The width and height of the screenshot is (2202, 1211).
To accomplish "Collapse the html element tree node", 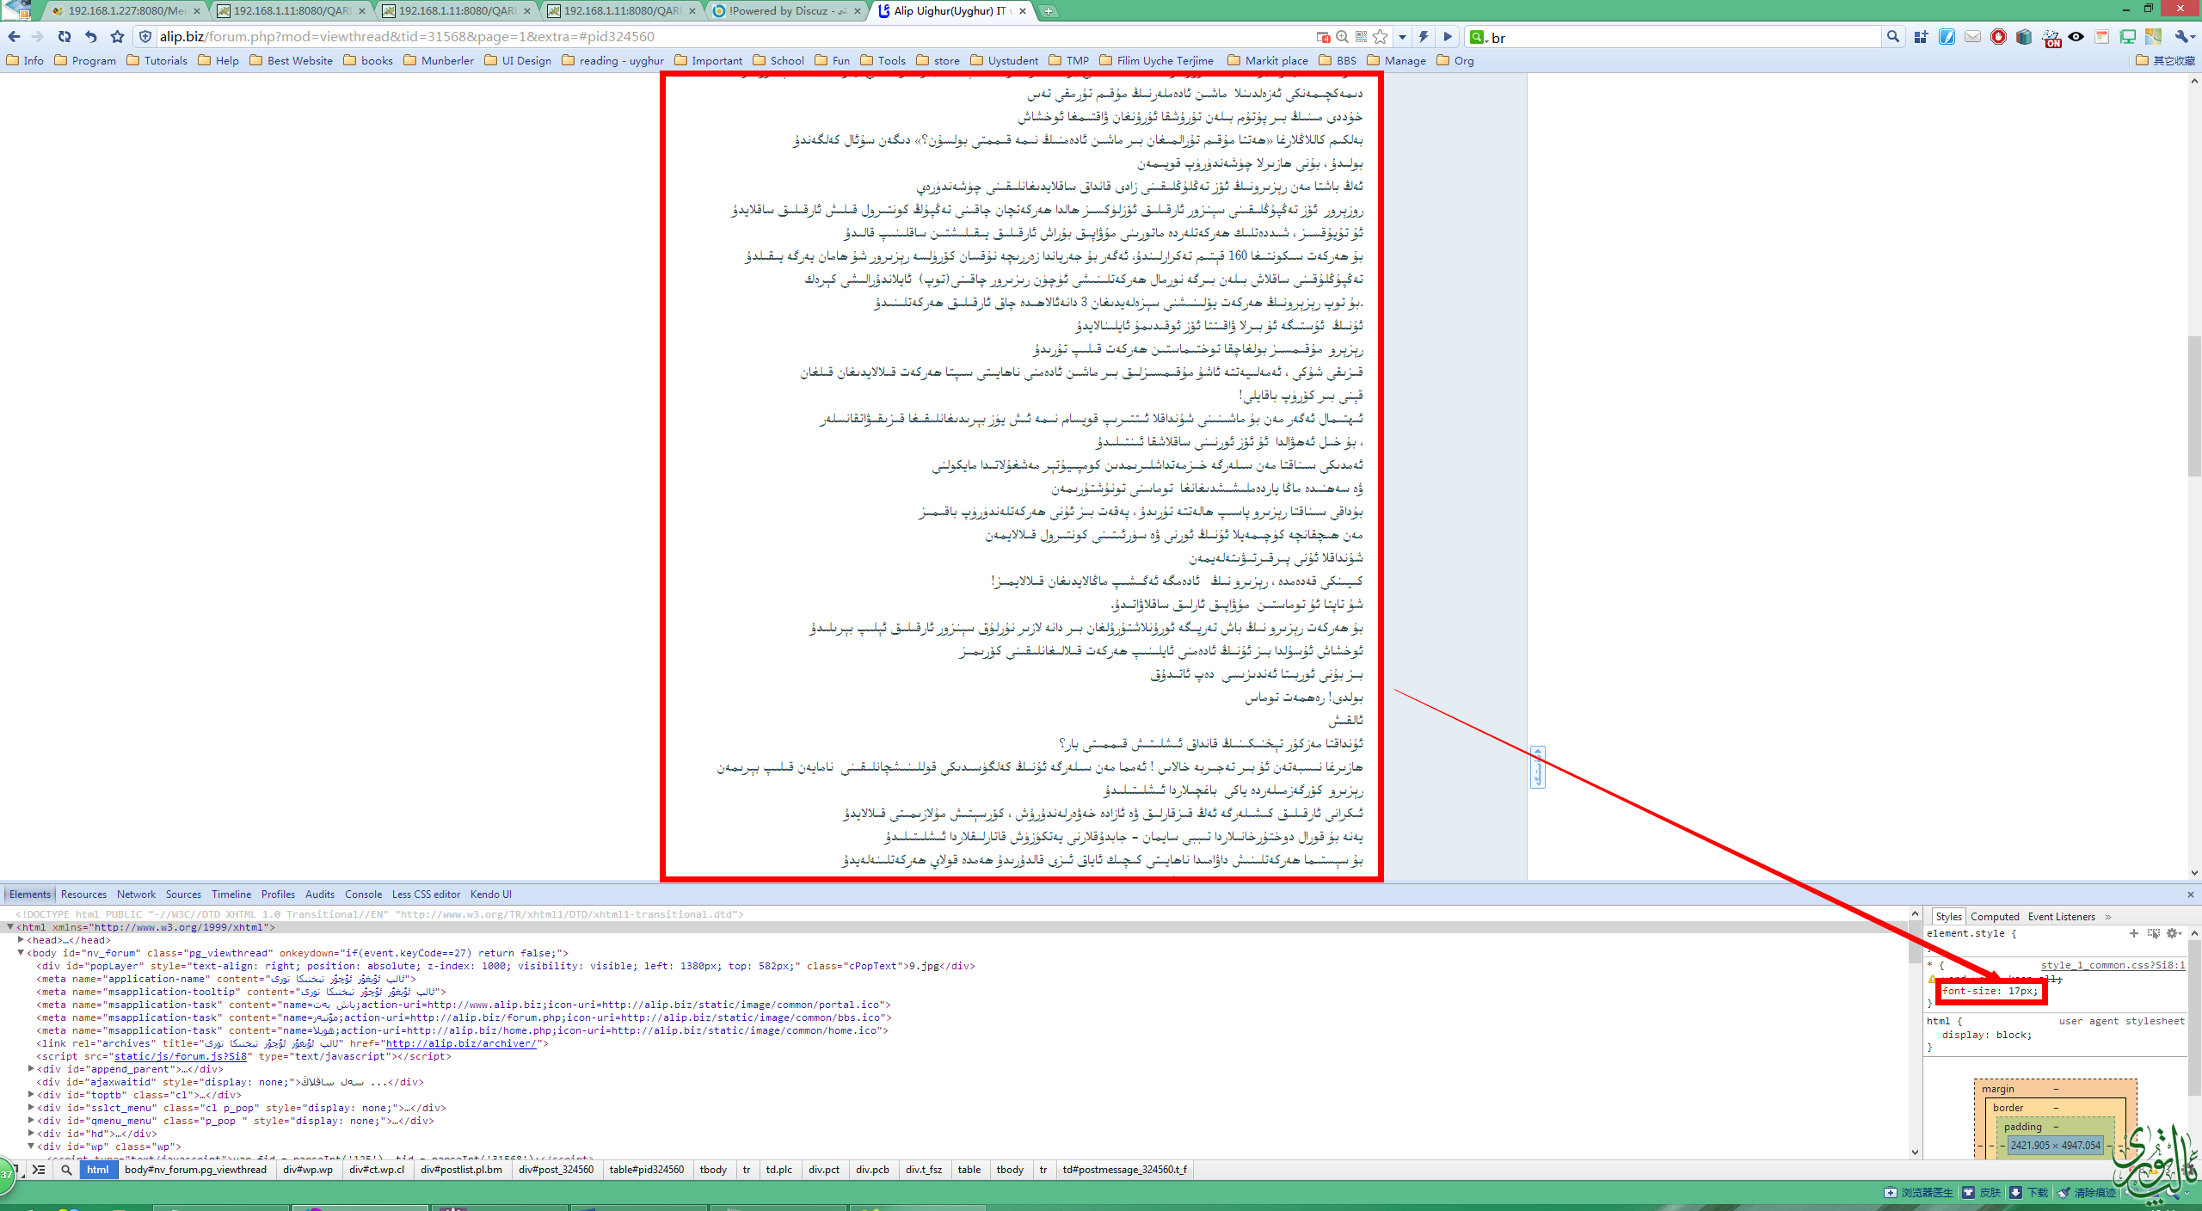I will point(10,927).
